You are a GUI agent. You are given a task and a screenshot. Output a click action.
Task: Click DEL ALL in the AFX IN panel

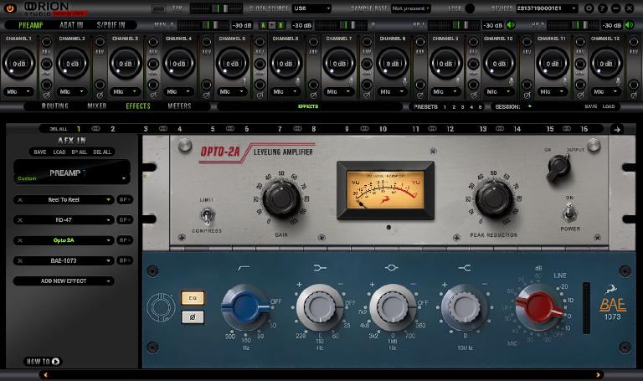tap(102, 152)
